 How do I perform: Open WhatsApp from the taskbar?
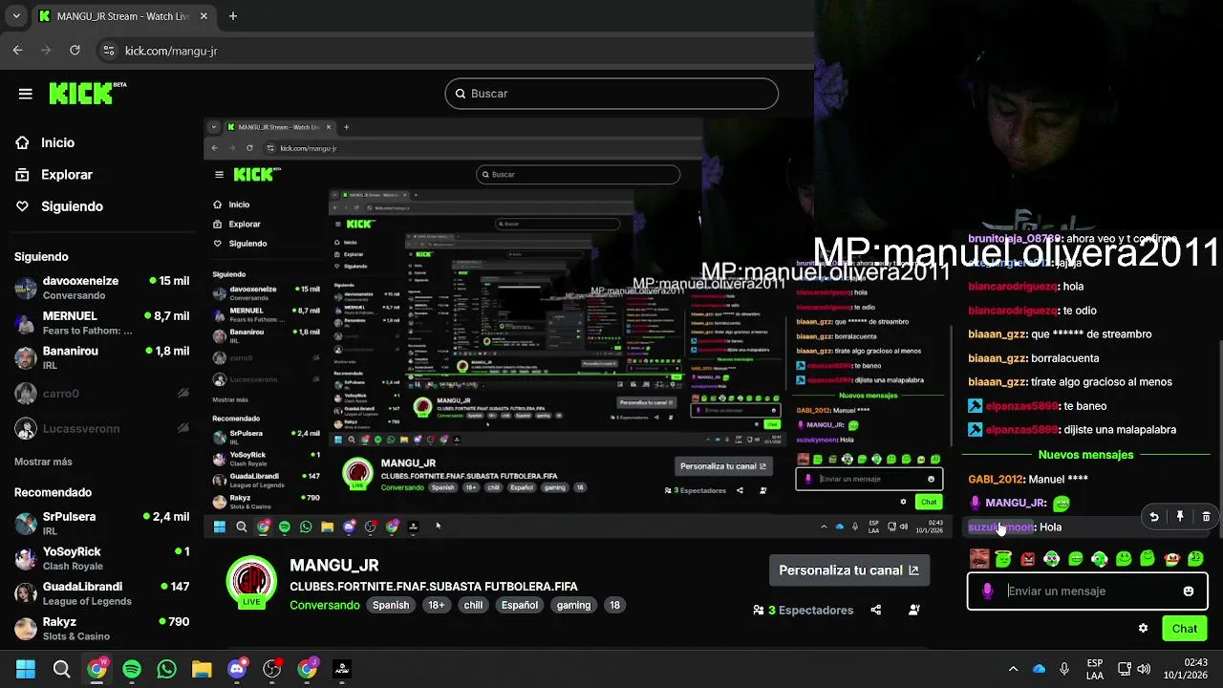[x=167, y=669]
